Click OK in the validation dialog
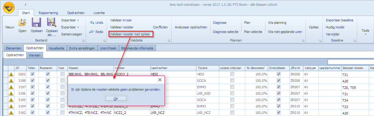 (116, 98)
